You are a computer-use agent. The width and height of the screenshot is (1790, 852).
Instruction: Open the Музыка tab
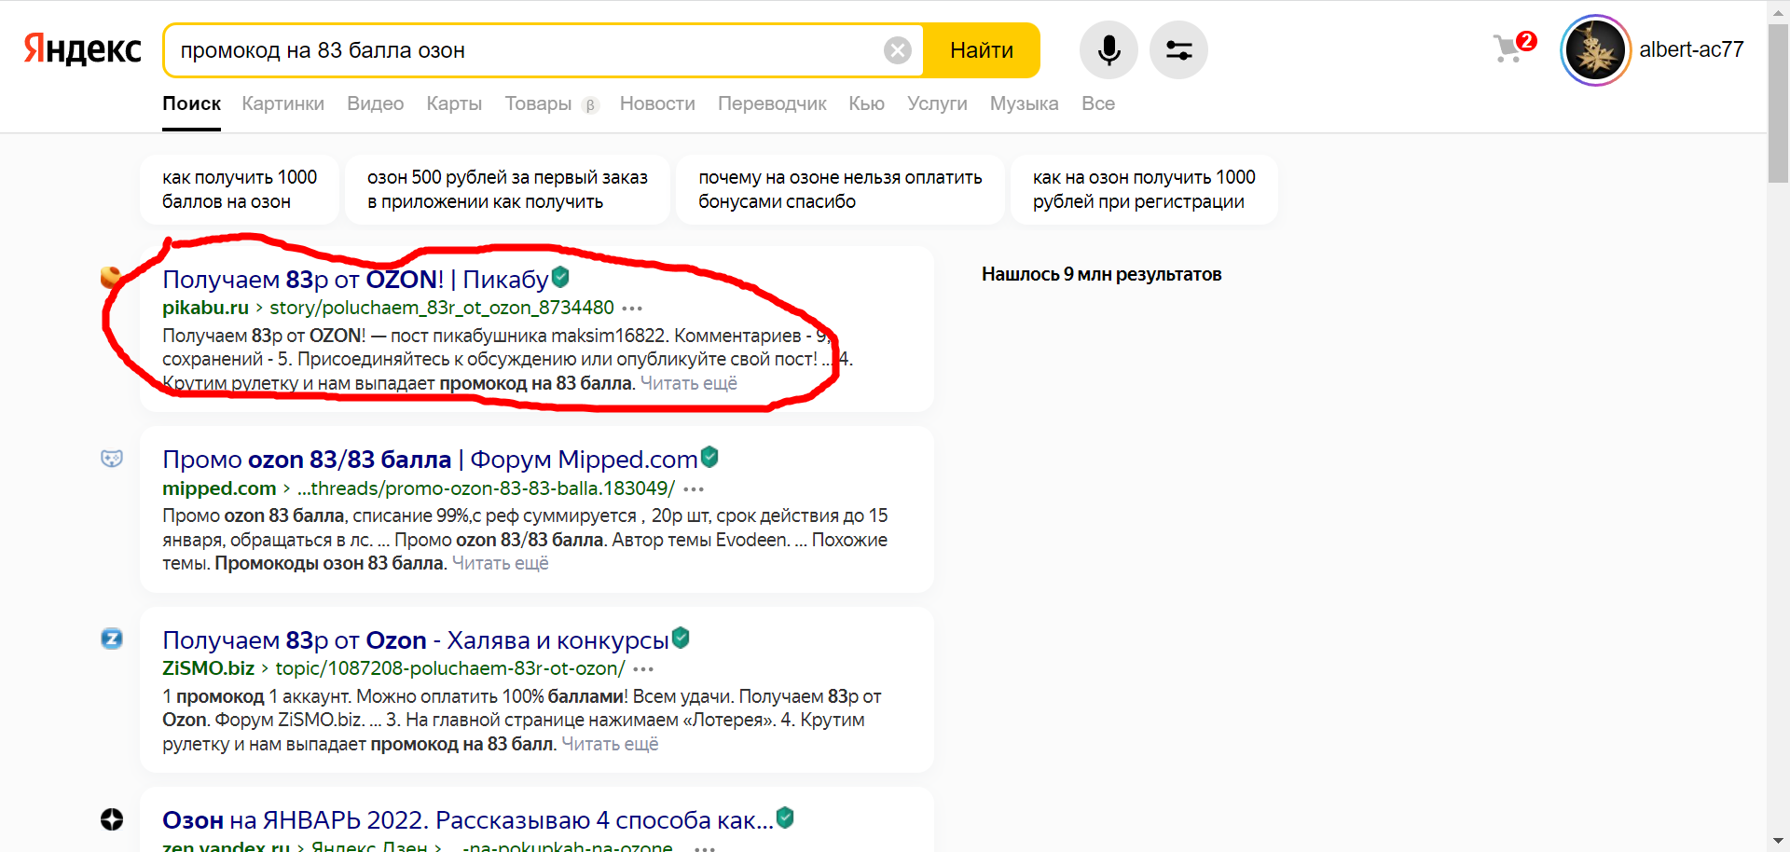(1024, 103)
